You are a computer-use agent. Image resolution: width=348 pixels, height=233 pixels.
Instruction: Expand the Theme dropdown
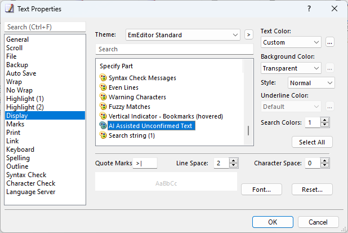183,35
